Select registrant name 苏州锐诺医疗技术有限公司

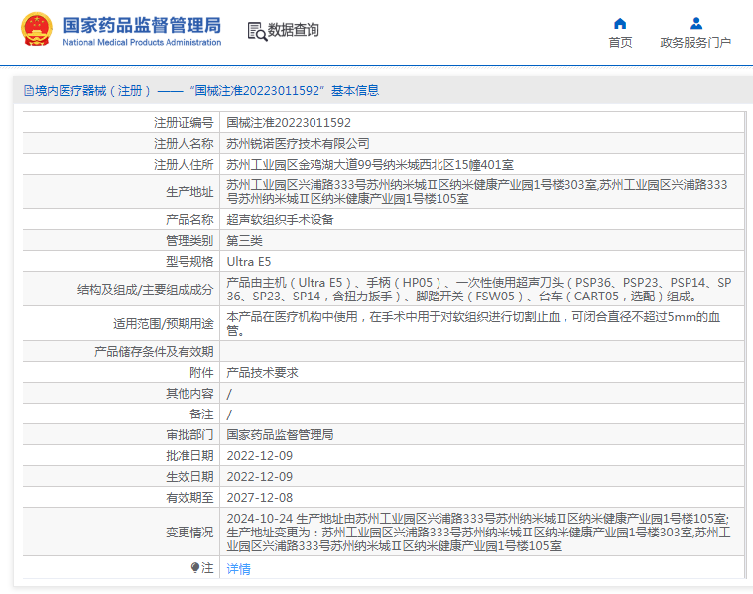point(299,144)
